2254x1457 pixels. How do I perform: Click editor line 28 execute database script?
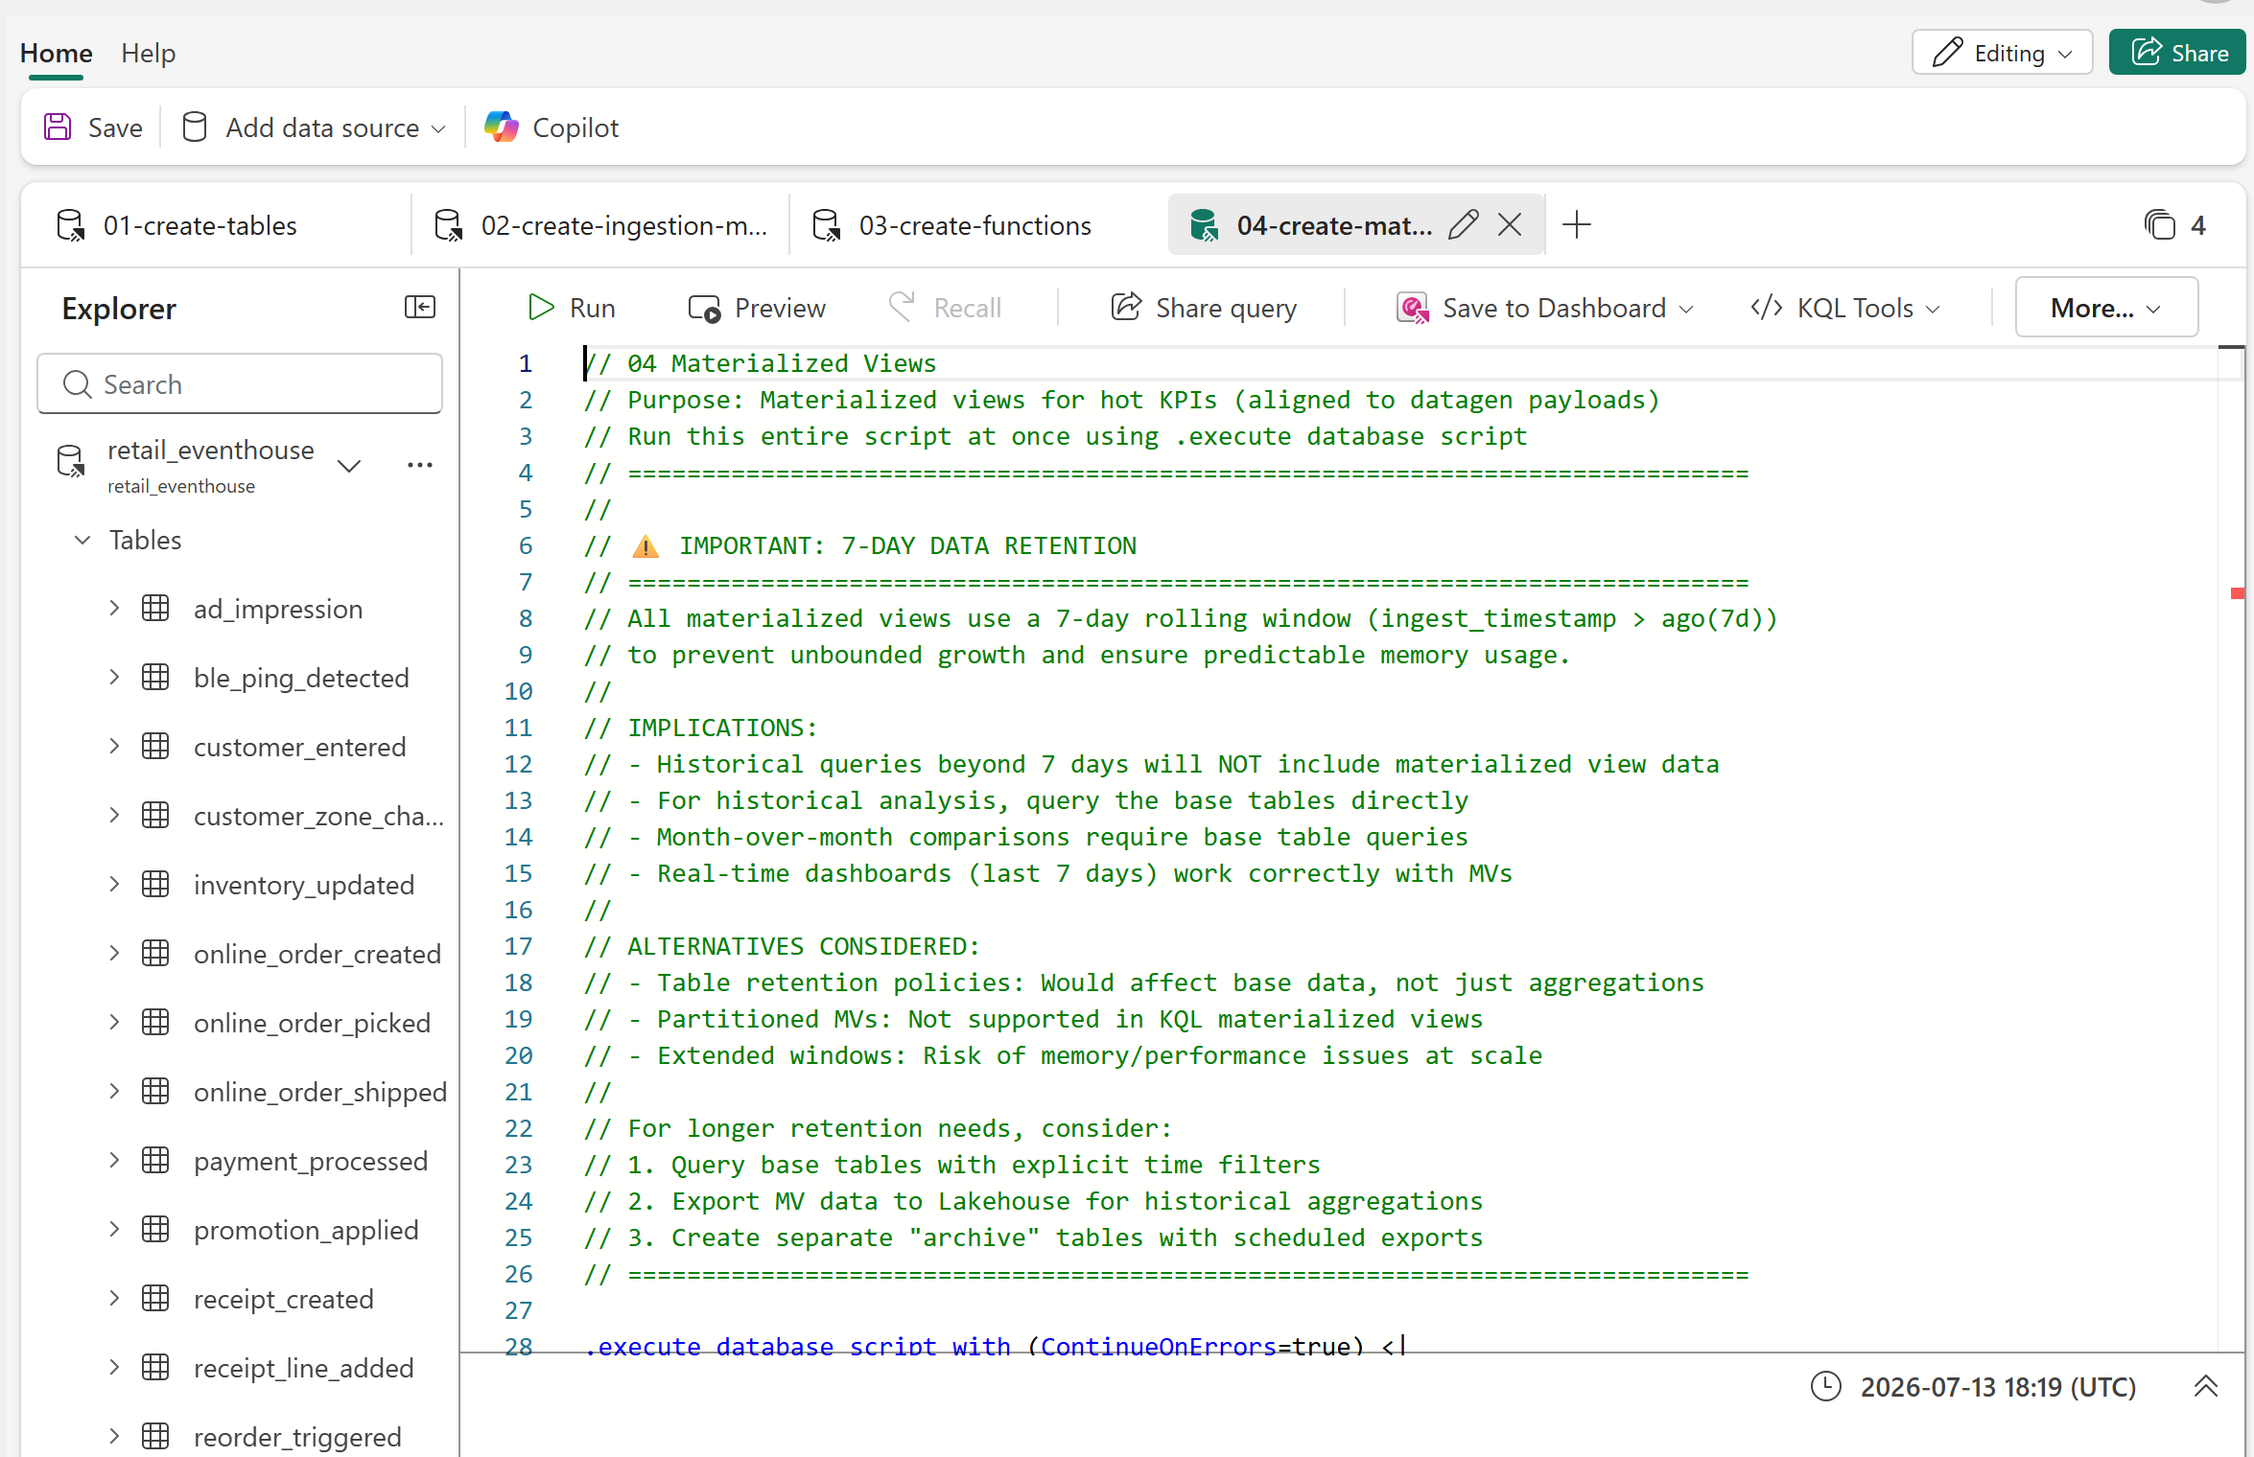click(994, 1345)
